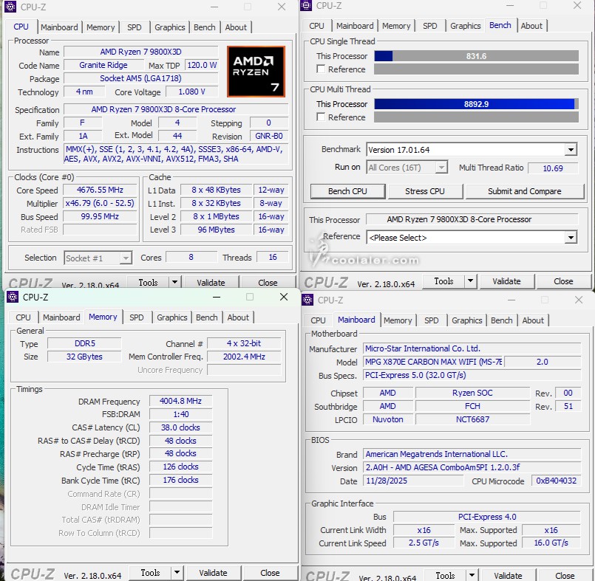Click the Max TDP value 120.0 W
This screenshot has width=595, height=581.
tap(202, 65)
